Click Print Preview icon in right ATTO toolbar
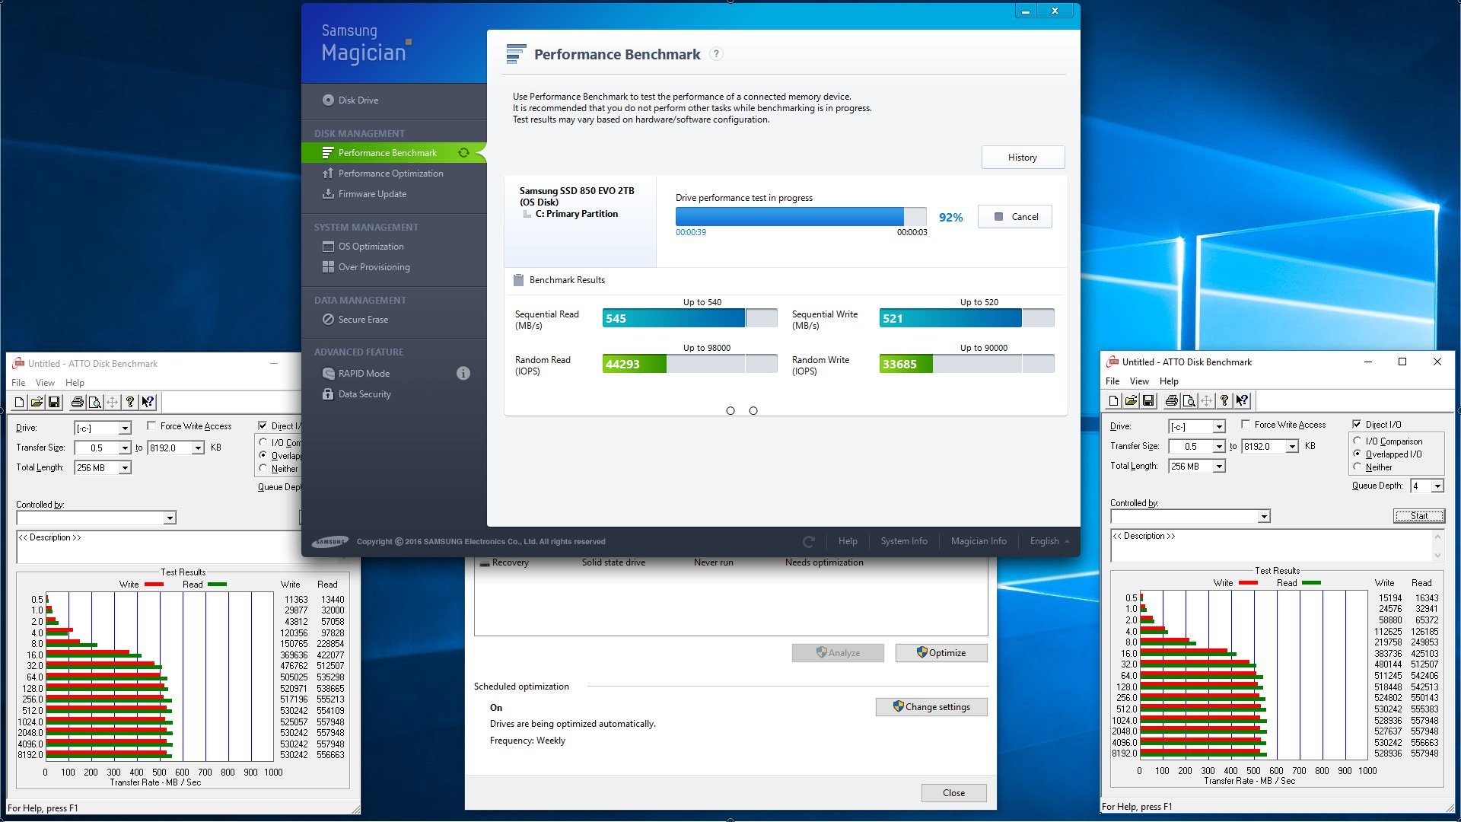 (x=1189, y=400)
